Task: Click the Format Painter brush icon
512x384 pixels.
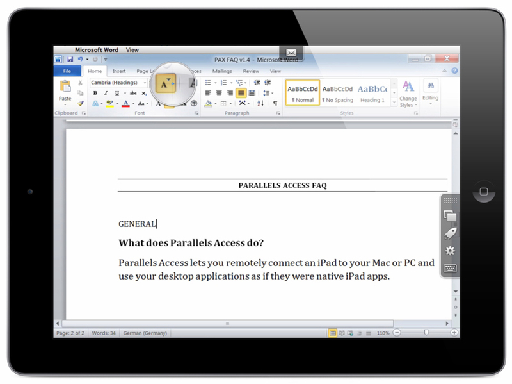Action: click(x=81, y=103)
